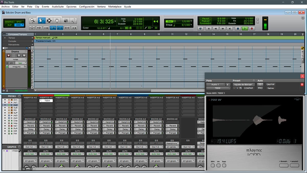This screenshot has width=307, height=173.
Task: Start playback with the green Play button
Action: 245,29
